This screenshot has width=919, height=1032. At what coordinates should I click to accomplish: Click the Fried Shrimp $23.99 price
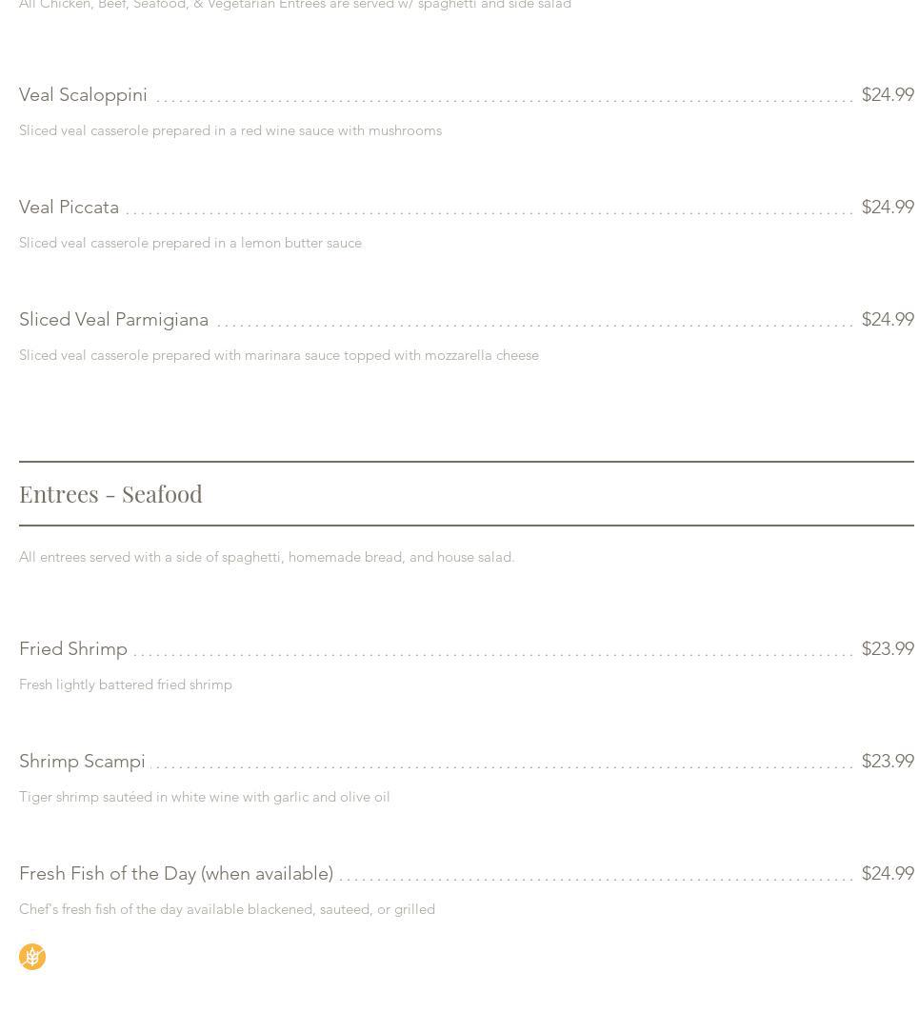tap(887, 649)
